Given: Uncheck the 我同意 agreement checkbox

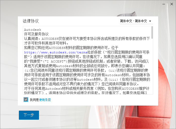Looking at the screenshot, I should (x=26, y=100).
